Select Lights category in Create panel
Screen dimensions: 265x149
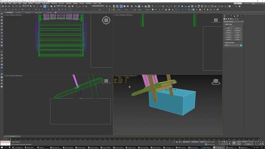click(229, 19)
